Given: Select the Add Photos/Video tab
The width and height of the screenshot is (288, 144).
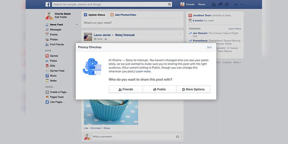Looking at the screenshot, I should click(x=123, y=15).
